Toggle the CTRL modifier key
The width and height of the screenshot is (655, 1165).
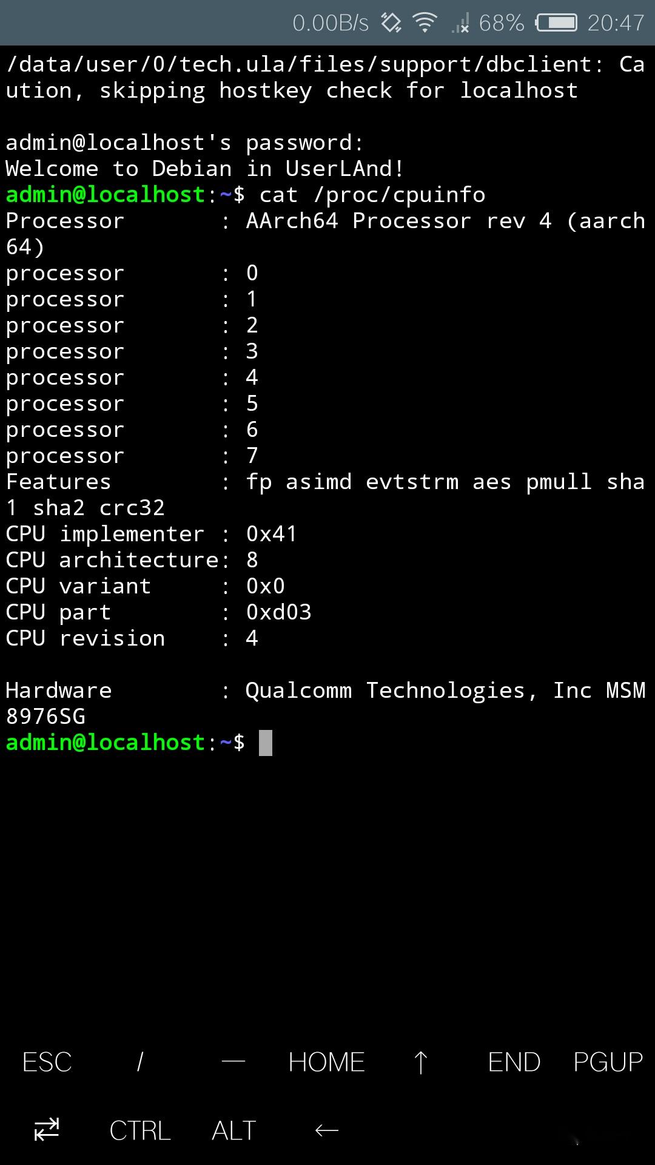(x=140, y=1130)
